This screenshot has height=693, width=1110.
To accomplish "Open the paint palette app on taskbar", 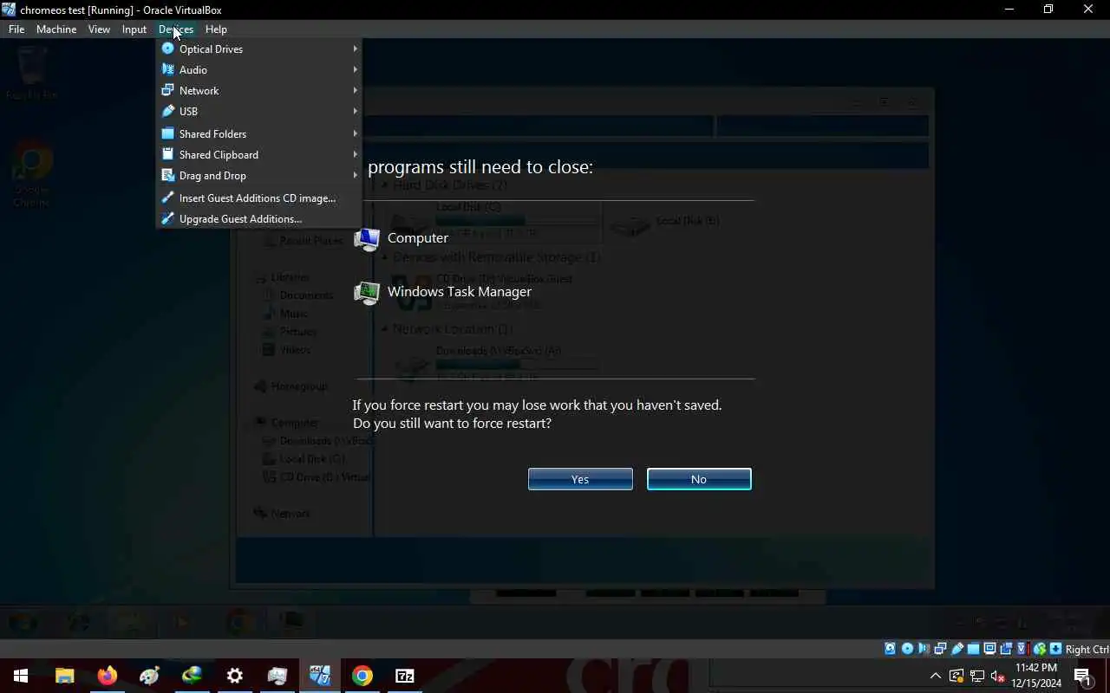I will click(x=149, y=676).
